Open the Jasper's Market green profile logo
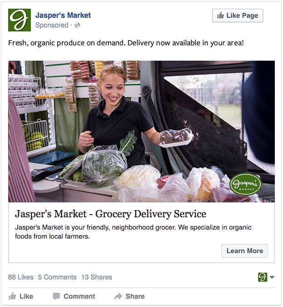This screenshot has width=283, height=307. click(x=20, y=20)
